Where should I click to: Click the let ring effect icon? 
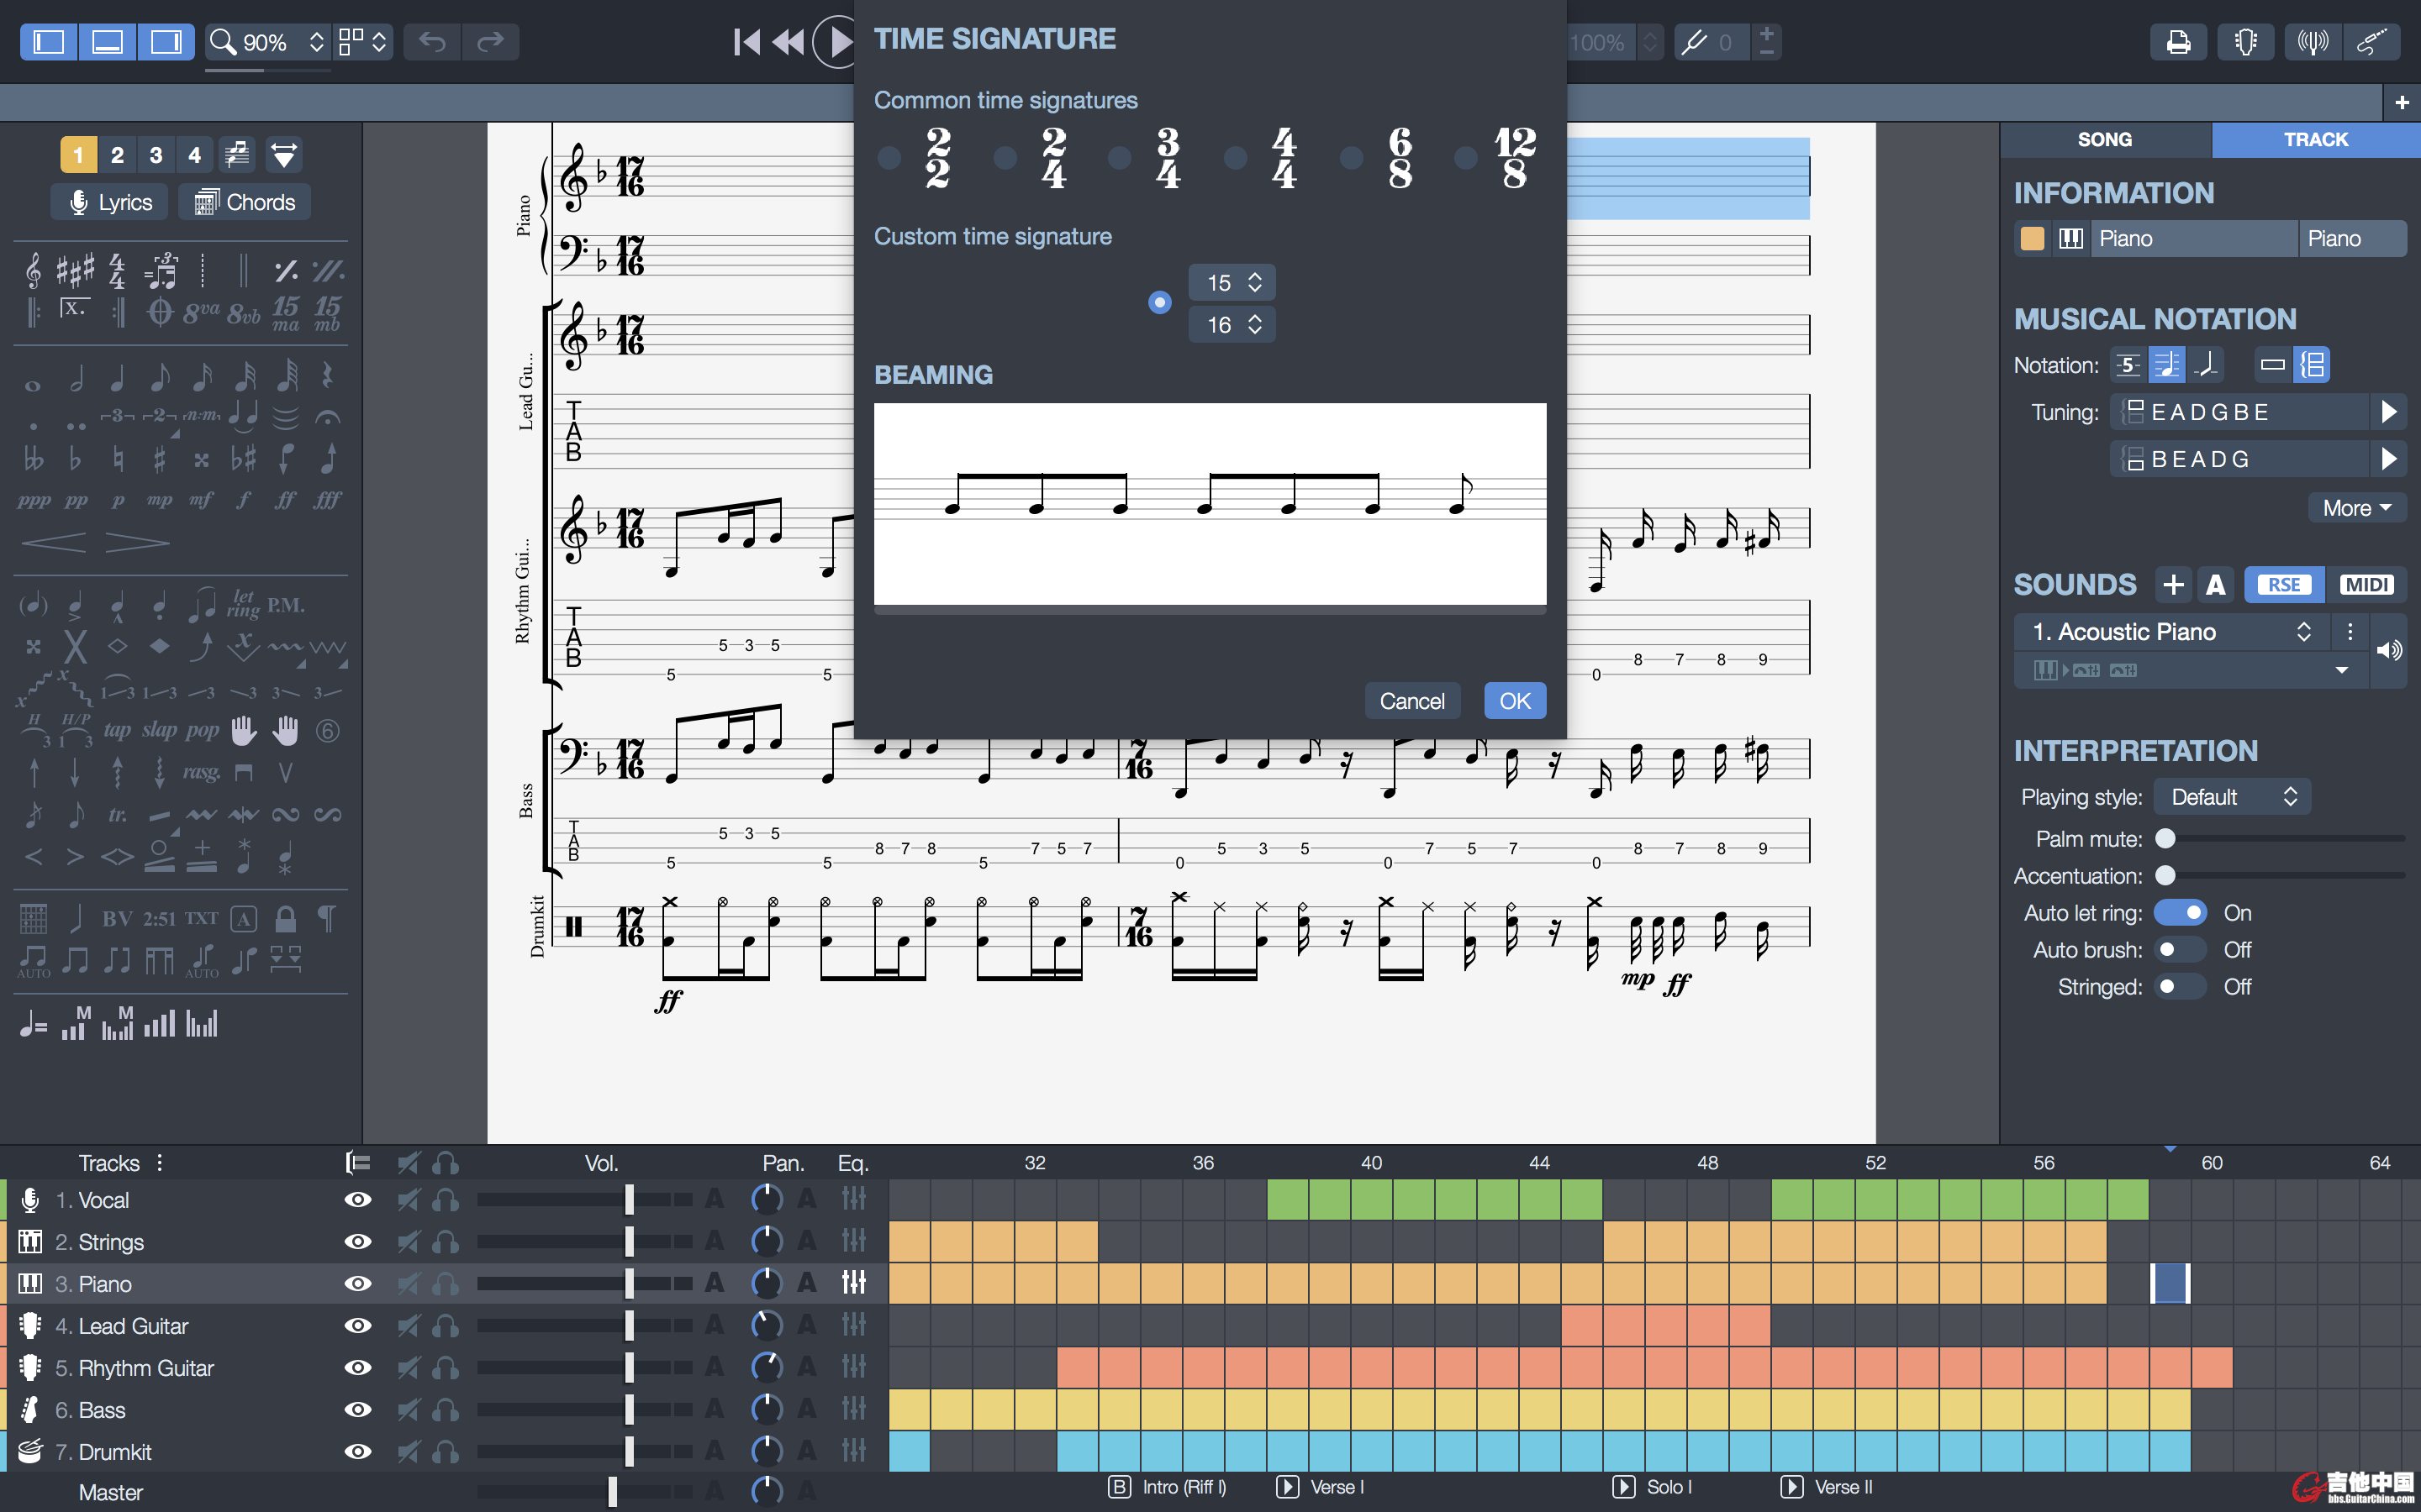tap(243, 603)
